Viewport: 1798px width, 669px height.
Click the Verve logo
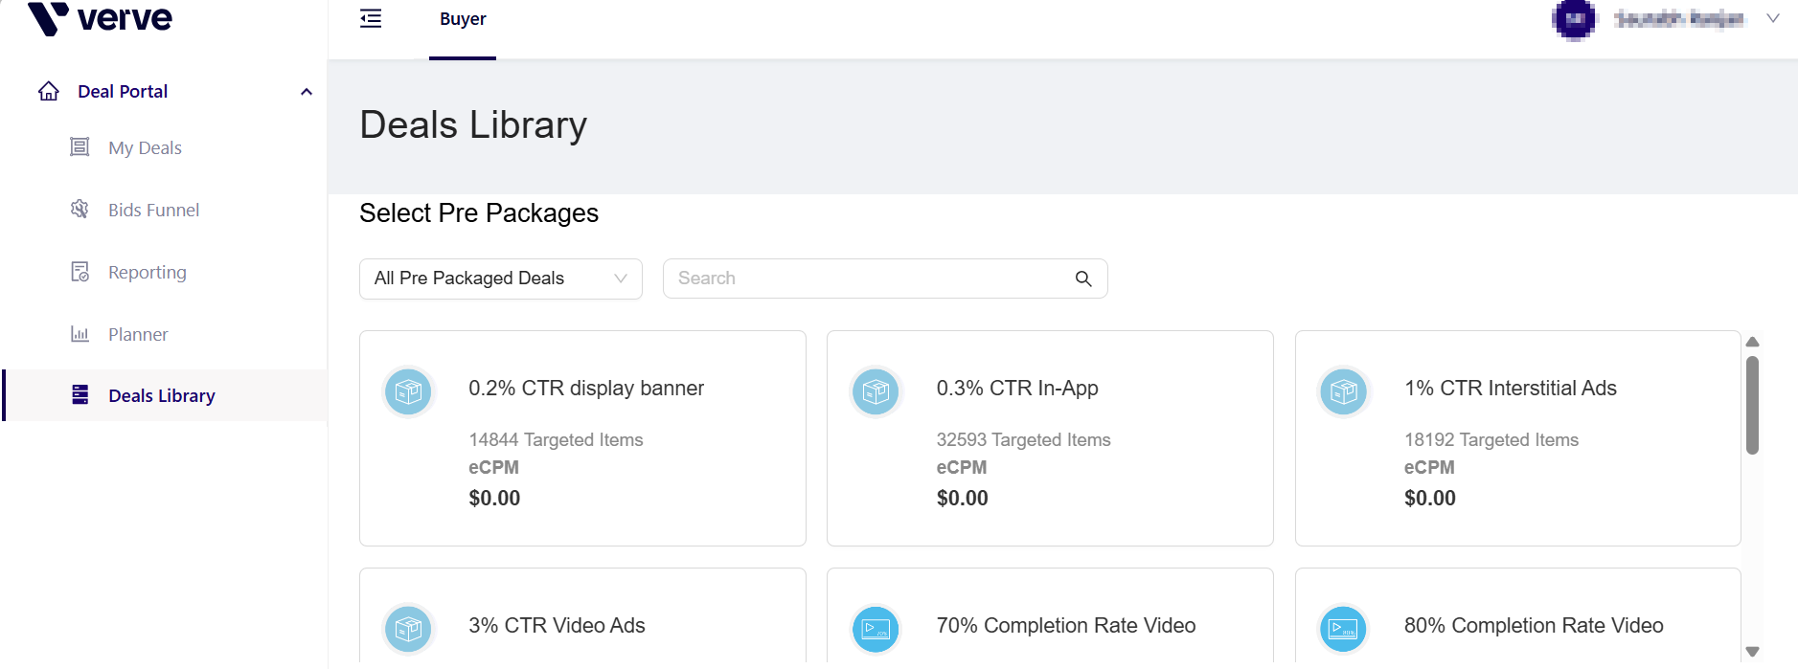[101, 18]
